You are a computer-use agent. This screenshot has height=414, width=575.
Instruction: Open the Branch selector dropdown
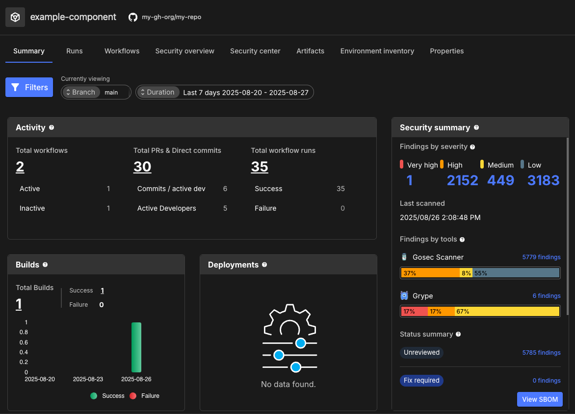[x=81, y=92]
